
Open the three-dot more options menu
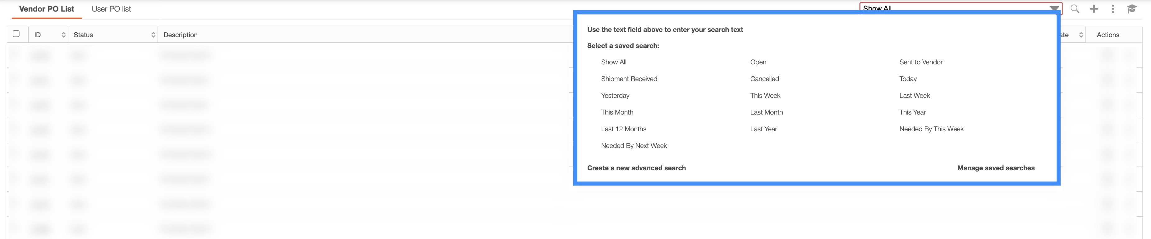[1112, 9]
